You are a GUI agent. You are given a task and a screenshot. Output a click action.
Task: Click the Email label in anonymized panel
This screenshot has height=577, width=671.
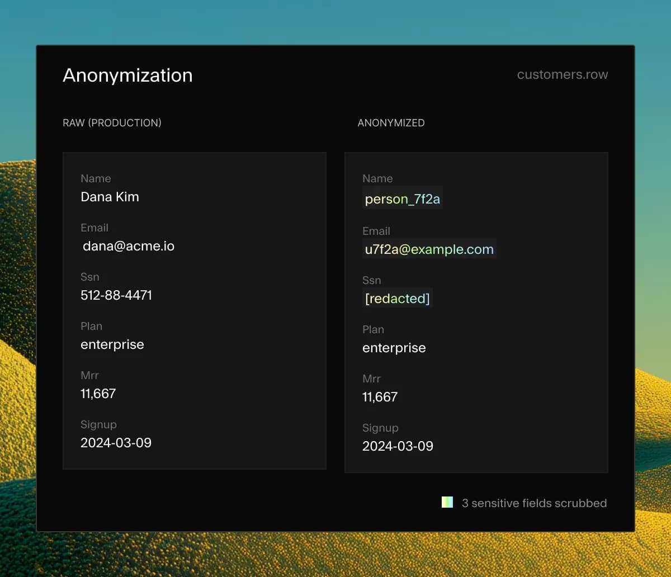(x=376, y=231)
